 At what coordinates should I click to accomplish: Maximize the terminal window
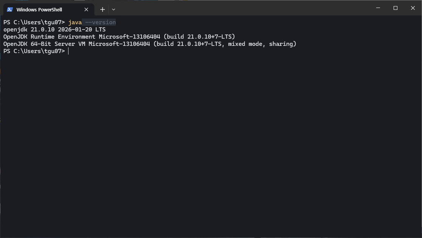pos(396,8)
